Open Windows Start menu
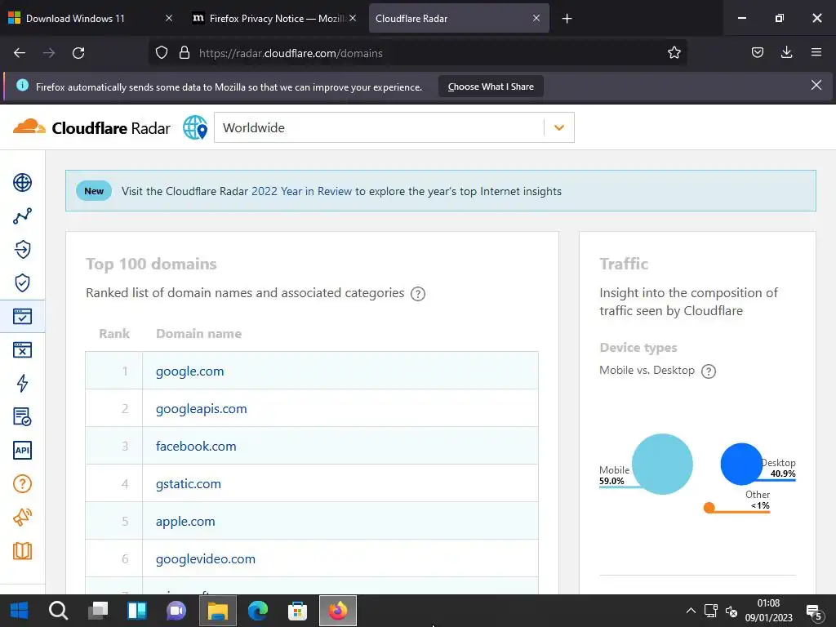The image size is (836, 627). click(20, 611)
